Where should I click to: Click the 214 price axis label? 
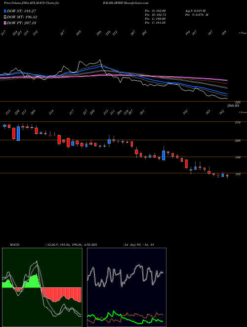tap(238, 123)
